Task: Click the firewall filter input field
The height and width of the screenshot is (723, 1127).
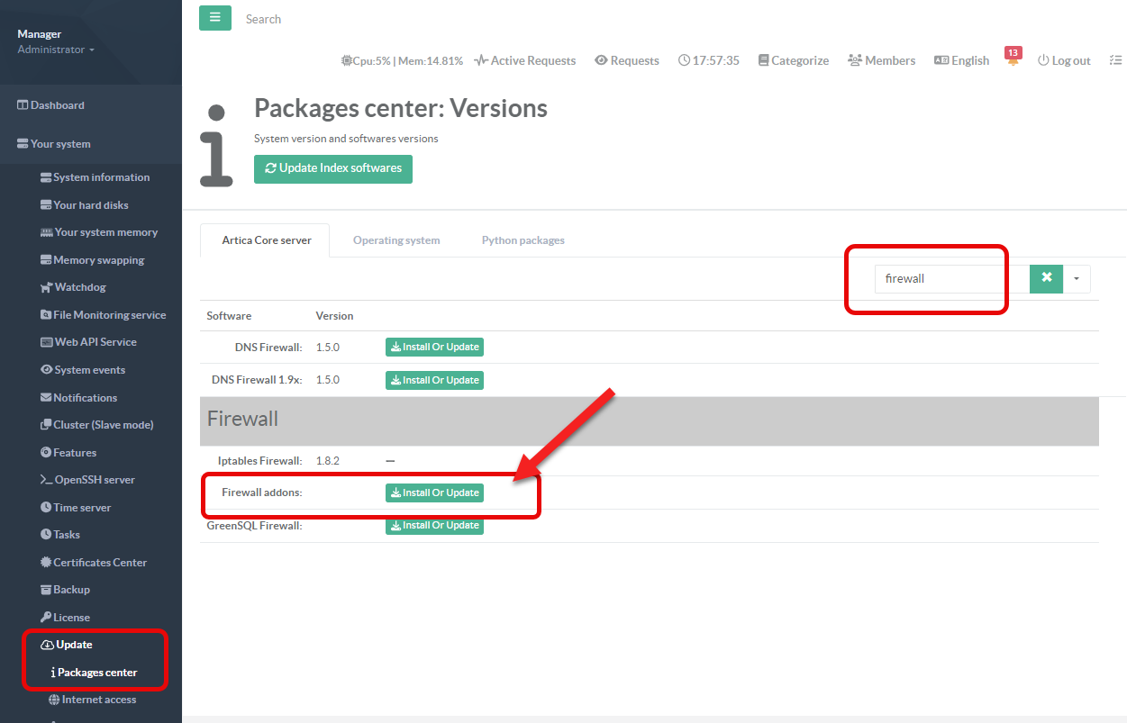Action: coord(951,278)
